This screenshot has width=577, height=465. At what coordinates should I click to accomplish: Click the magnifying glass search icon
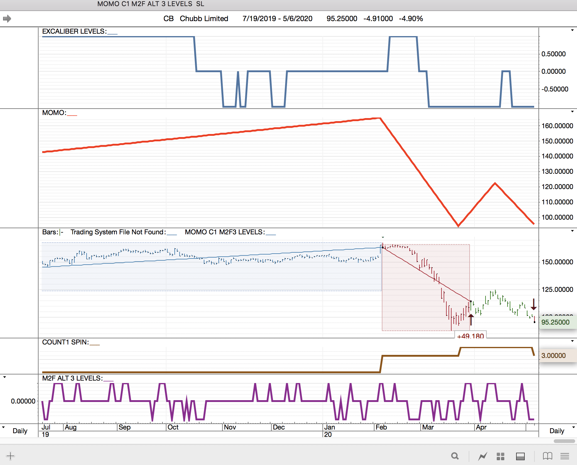(x=455, y=456)
